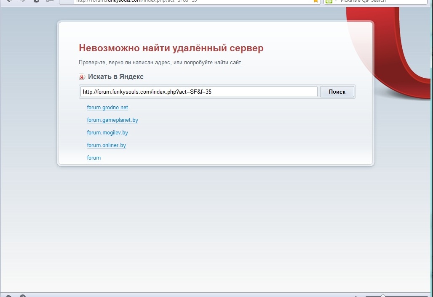This screenshot has height=297, width=433.
Task: Click the Yandex search field with the funkysouls URL
Action: [x=199, y=92]
